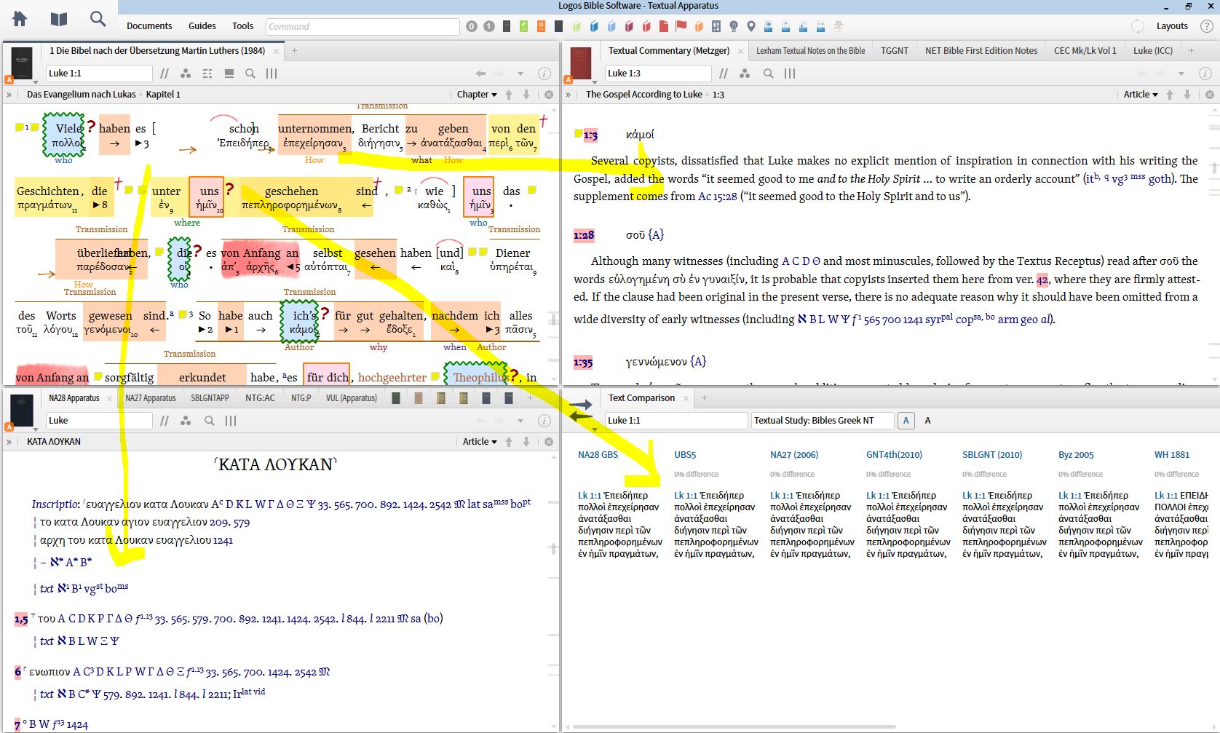Click the Luke 1:1 reference box in Luther panel
The height and width of the screenshot is (733, 1220).
[x=99, y=74]
